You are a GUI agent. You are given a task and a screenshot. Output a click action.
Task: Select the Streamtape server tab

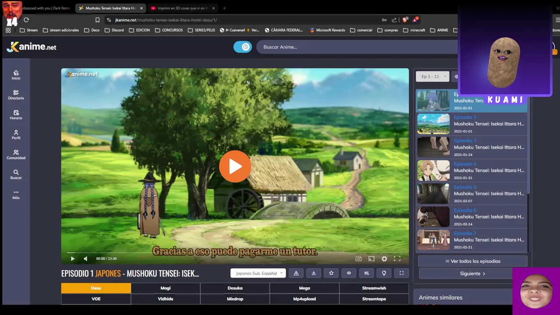point(374,299)
